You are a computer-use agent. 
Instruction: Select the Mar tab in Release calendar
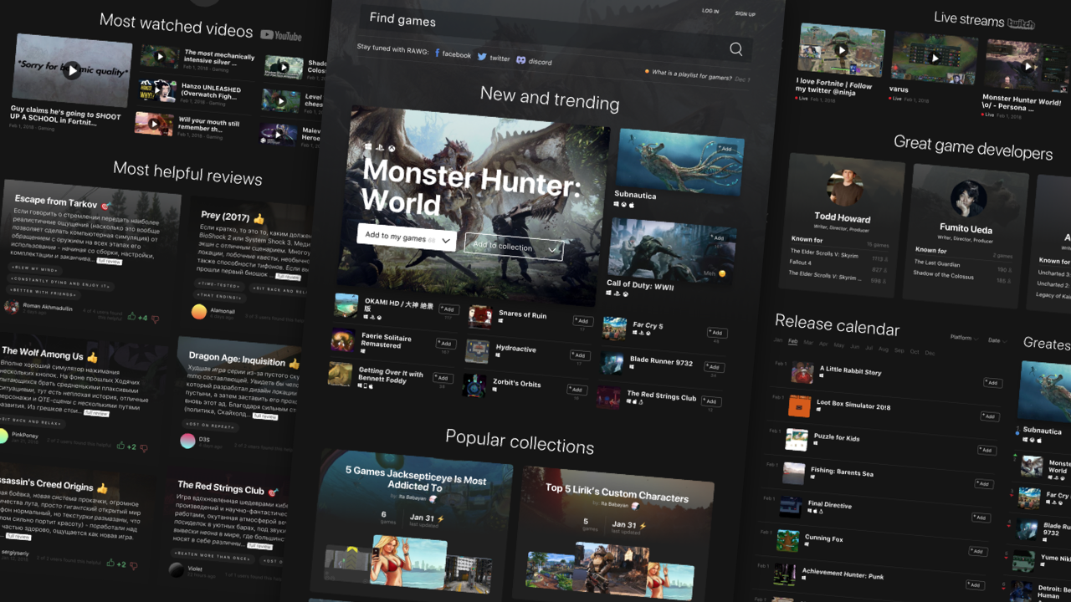(808, 343)
